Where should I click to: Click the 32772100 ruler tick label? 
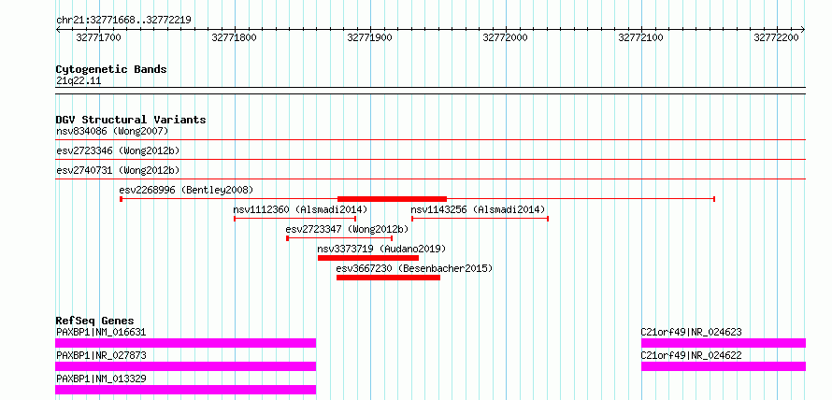tap(641, 37)
